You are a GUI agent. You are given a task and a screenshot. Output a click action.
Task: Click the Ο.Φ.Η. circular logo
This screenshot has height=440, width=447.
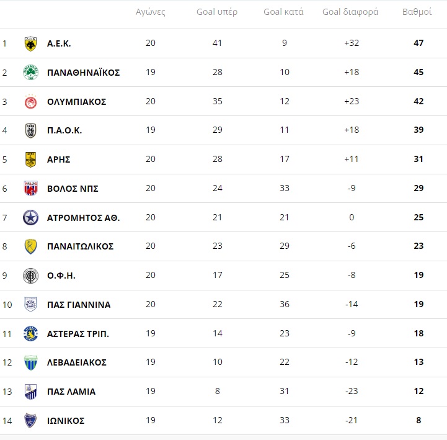coord(30,276)
